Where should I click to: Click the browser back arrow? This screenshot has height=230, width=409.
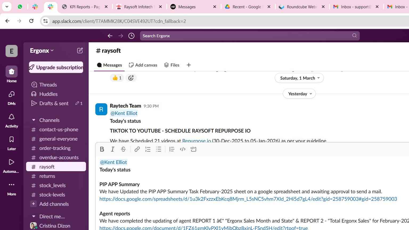(x=7, y=21)
